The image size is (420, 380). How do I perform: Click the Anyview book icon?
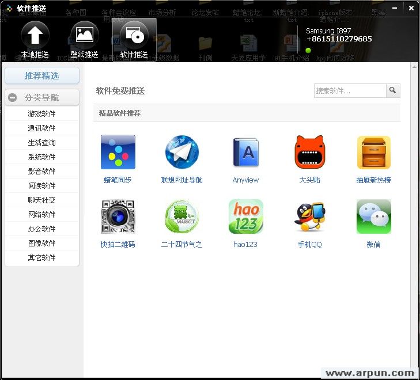[x=246, y=152]
